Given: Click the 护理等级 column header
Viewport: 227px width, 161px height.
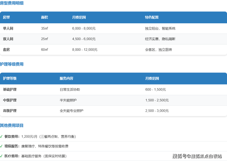Looking at the screenshot, I should (10, 78).
